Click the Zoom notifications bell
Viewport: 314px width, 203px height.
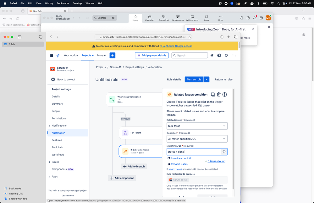pyautogui.click(x=255, y=18)
